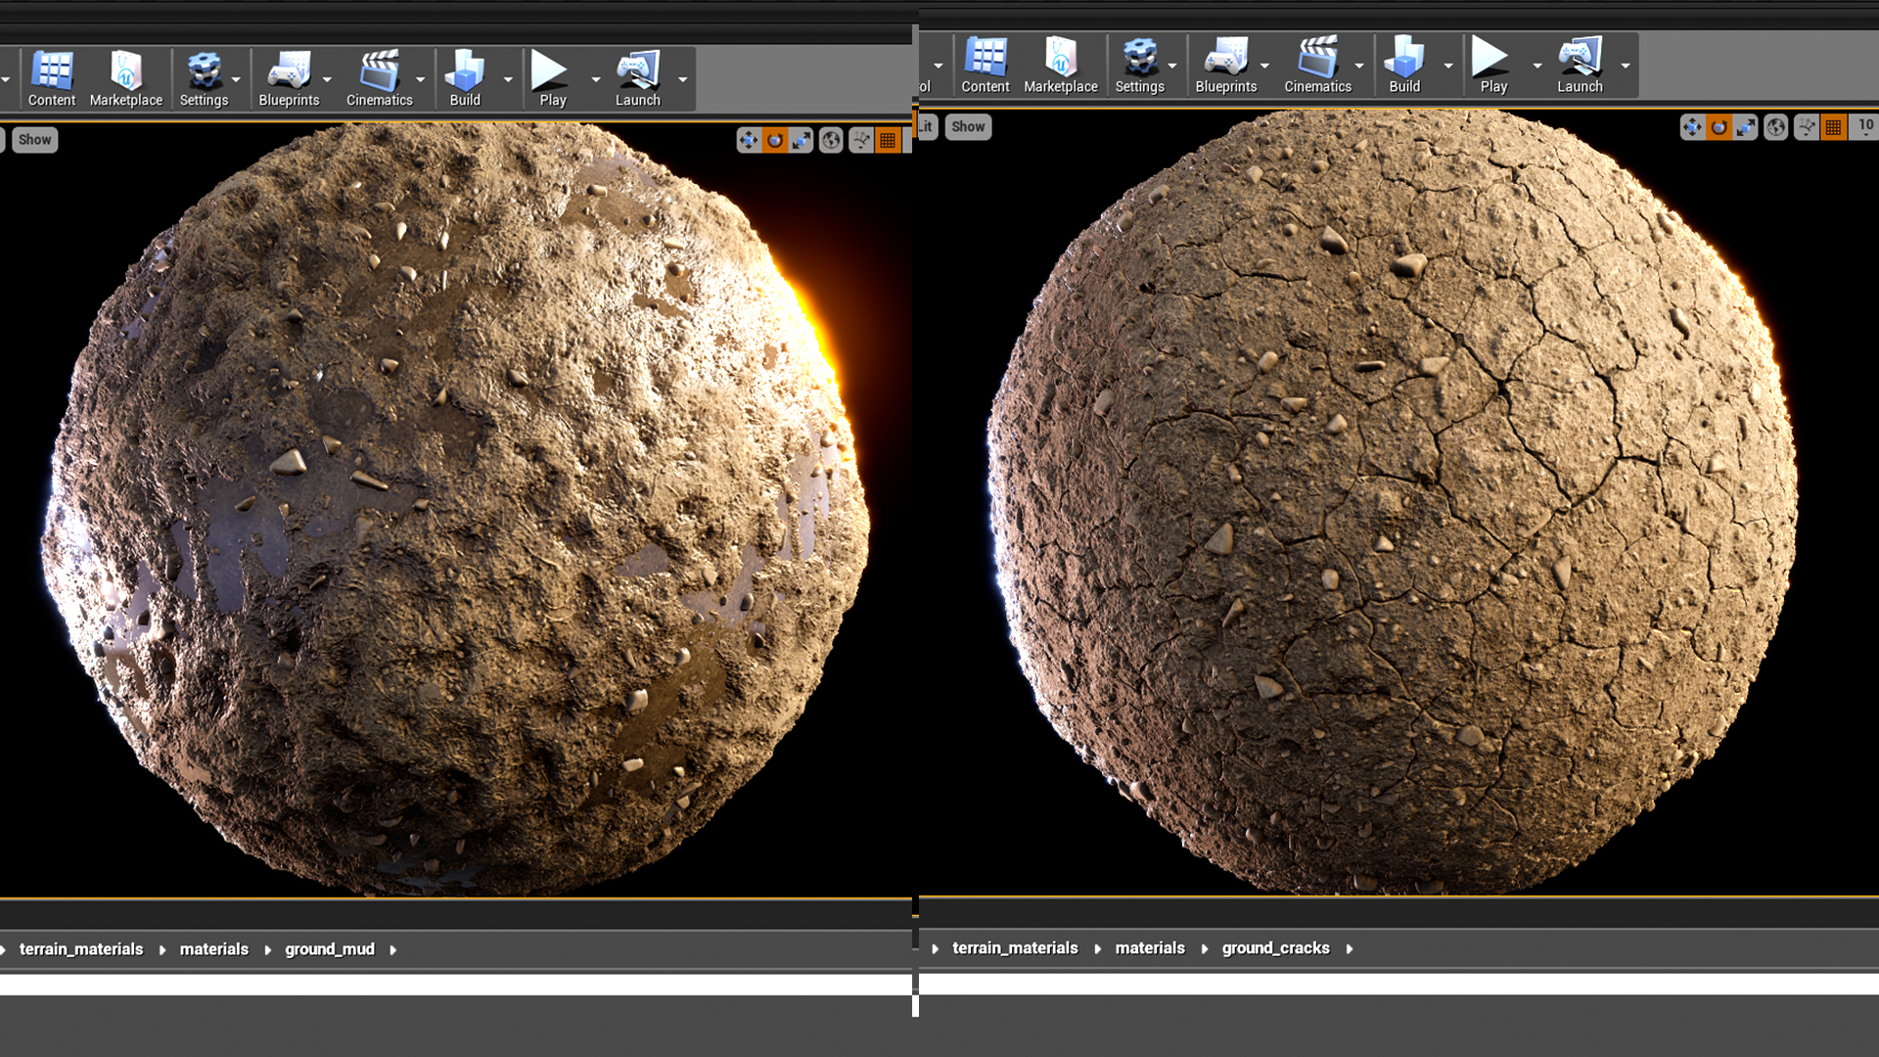Open Blueprints in right editor window

point(1226,65)
